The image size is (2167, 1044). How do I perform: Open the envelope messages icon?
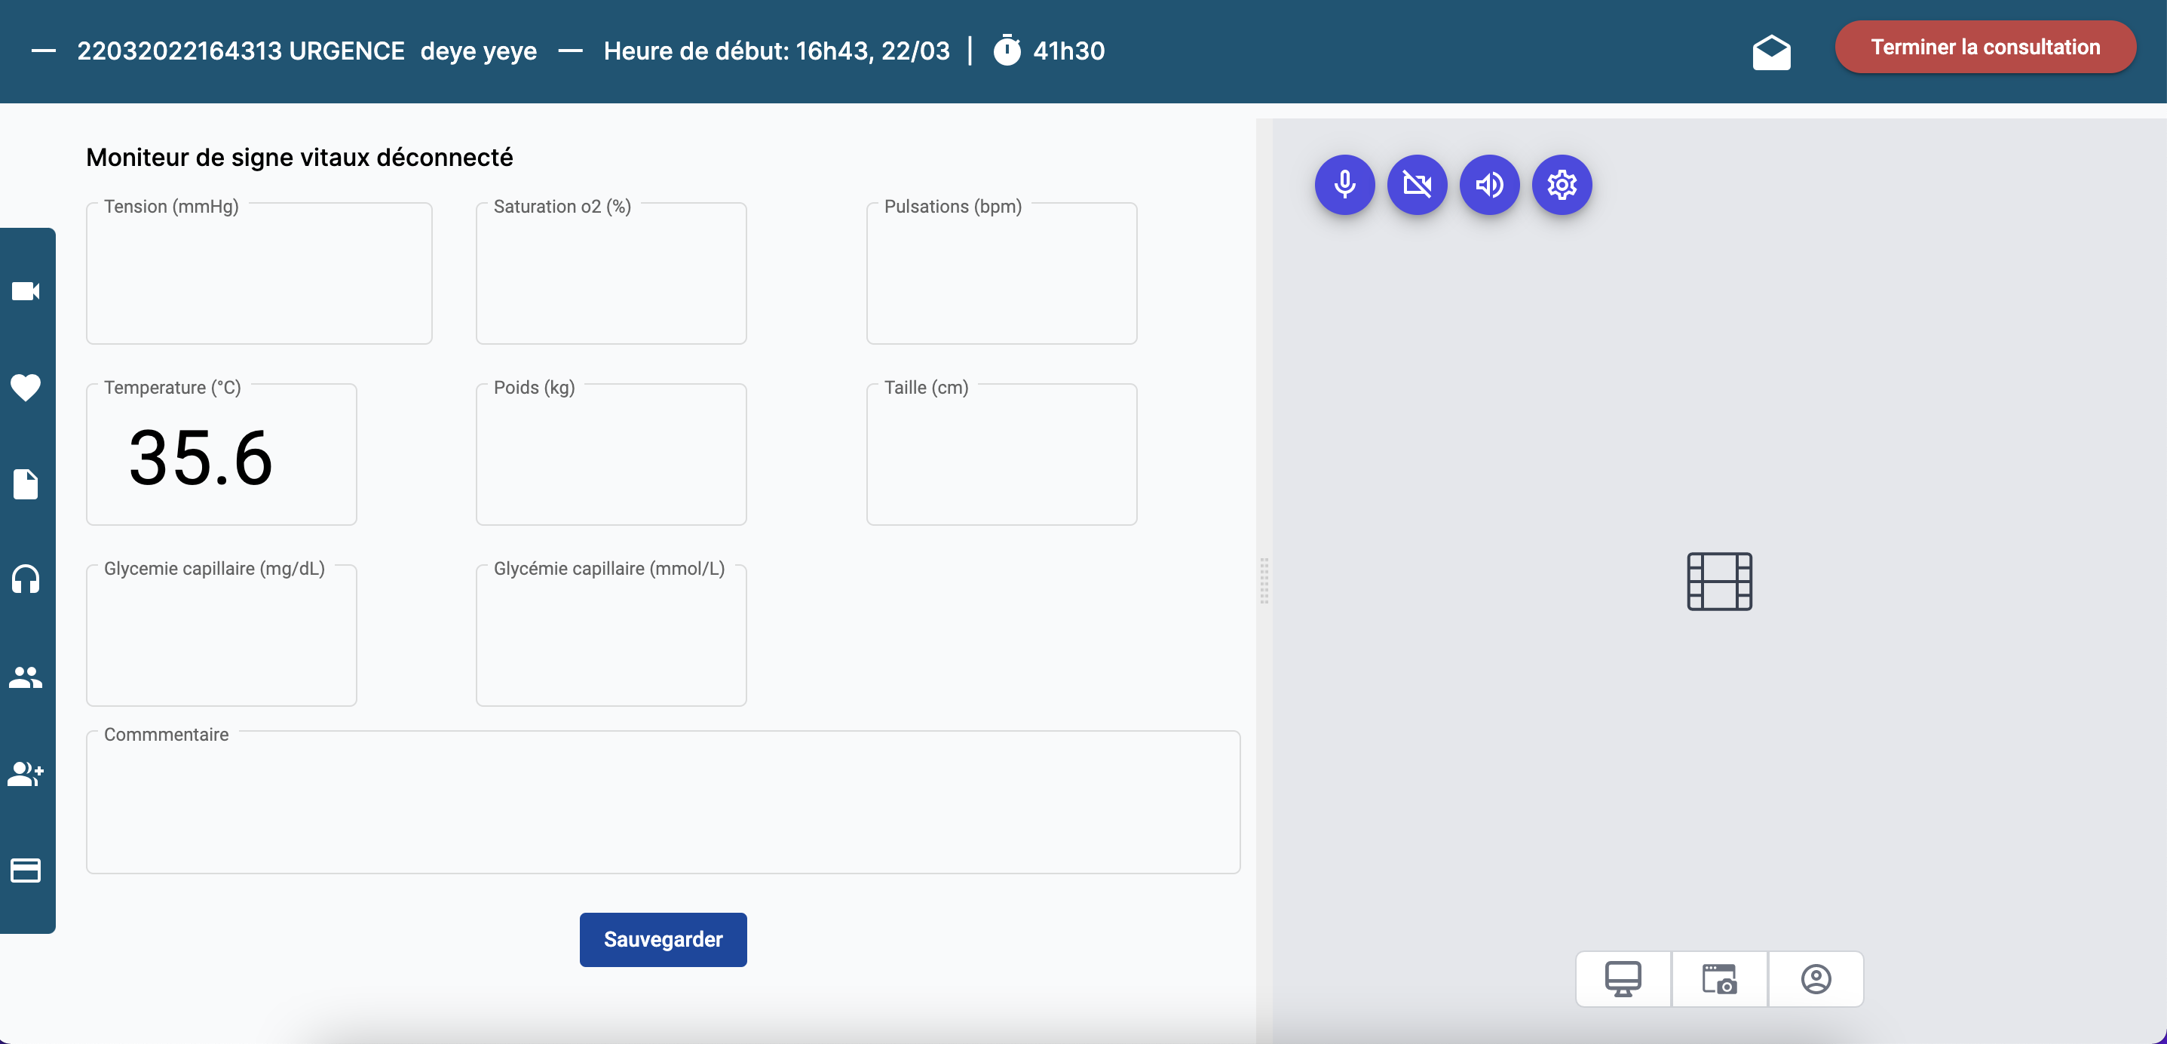(1771, 52)
